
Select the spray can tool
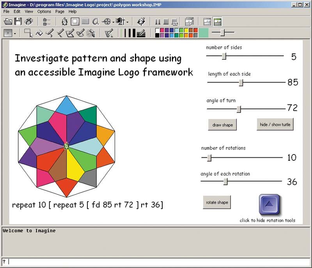90,33
